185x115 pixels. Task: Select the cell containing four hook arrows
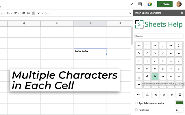pyautogui.click(x=90, y=51)
